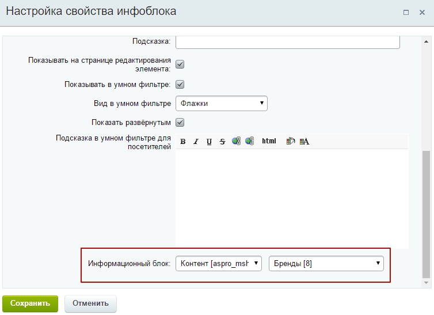Screen dimensions: 434x315
Task: Click into the 'Подсказка' text field
Action: point(287,42)
